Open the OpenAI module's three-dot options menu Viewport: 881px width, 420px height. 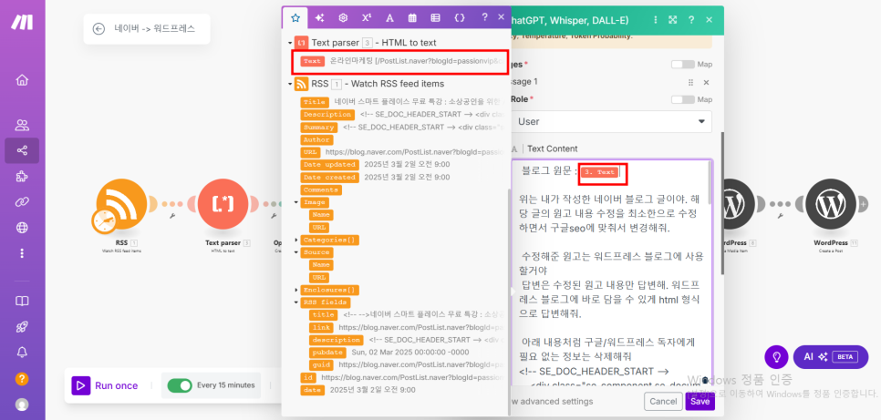pyautogui.click(x=655, y=20)
